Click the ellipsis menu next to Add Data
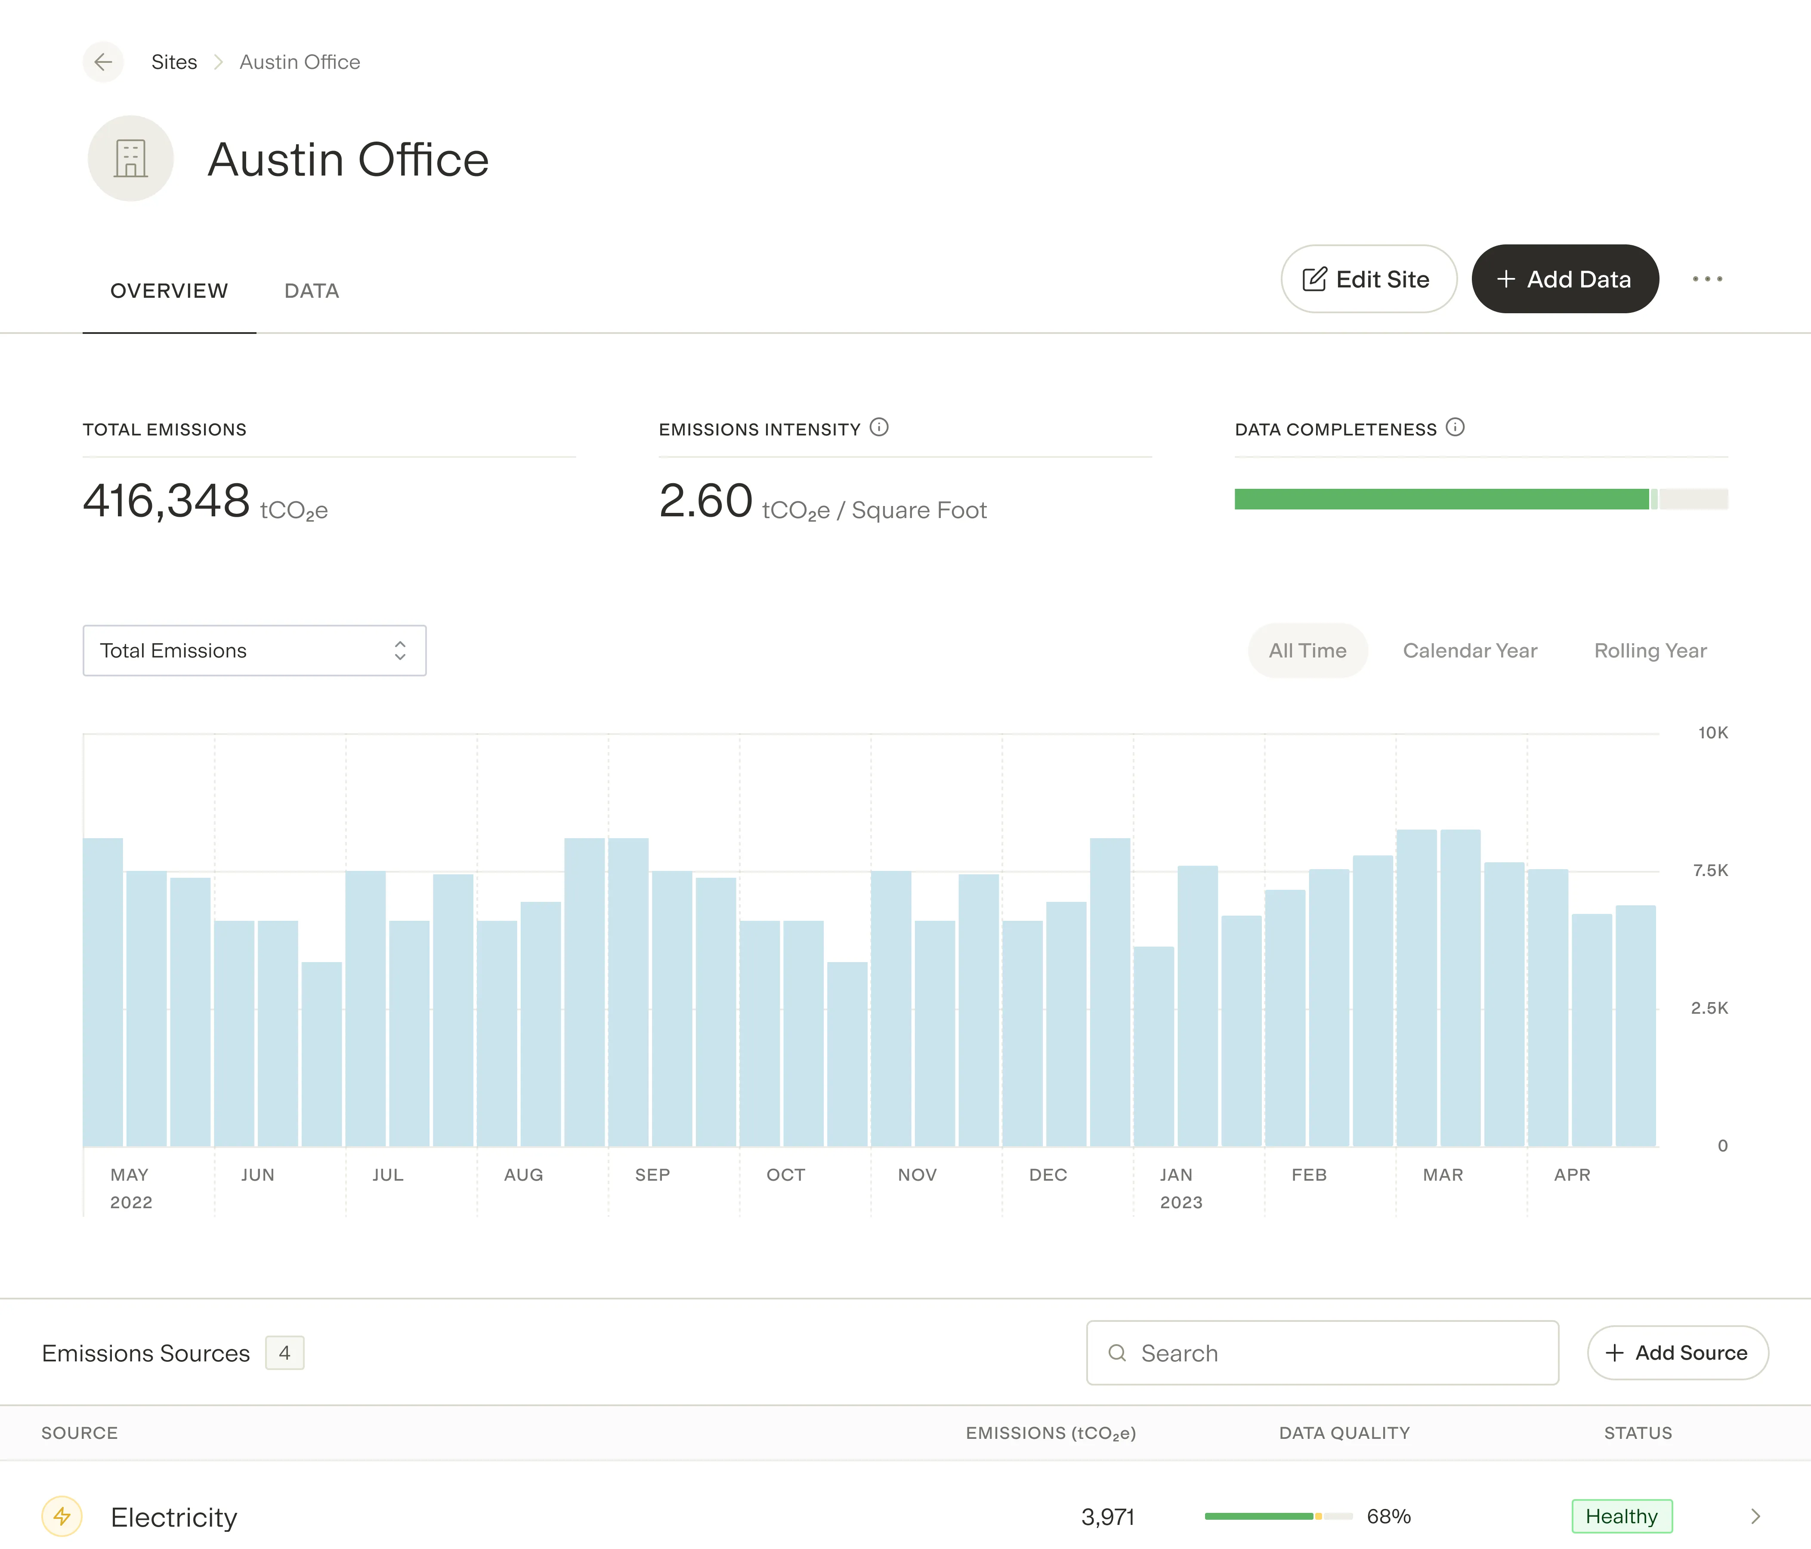This screenshot has height=1549, width=1811. click(1708, 279)
